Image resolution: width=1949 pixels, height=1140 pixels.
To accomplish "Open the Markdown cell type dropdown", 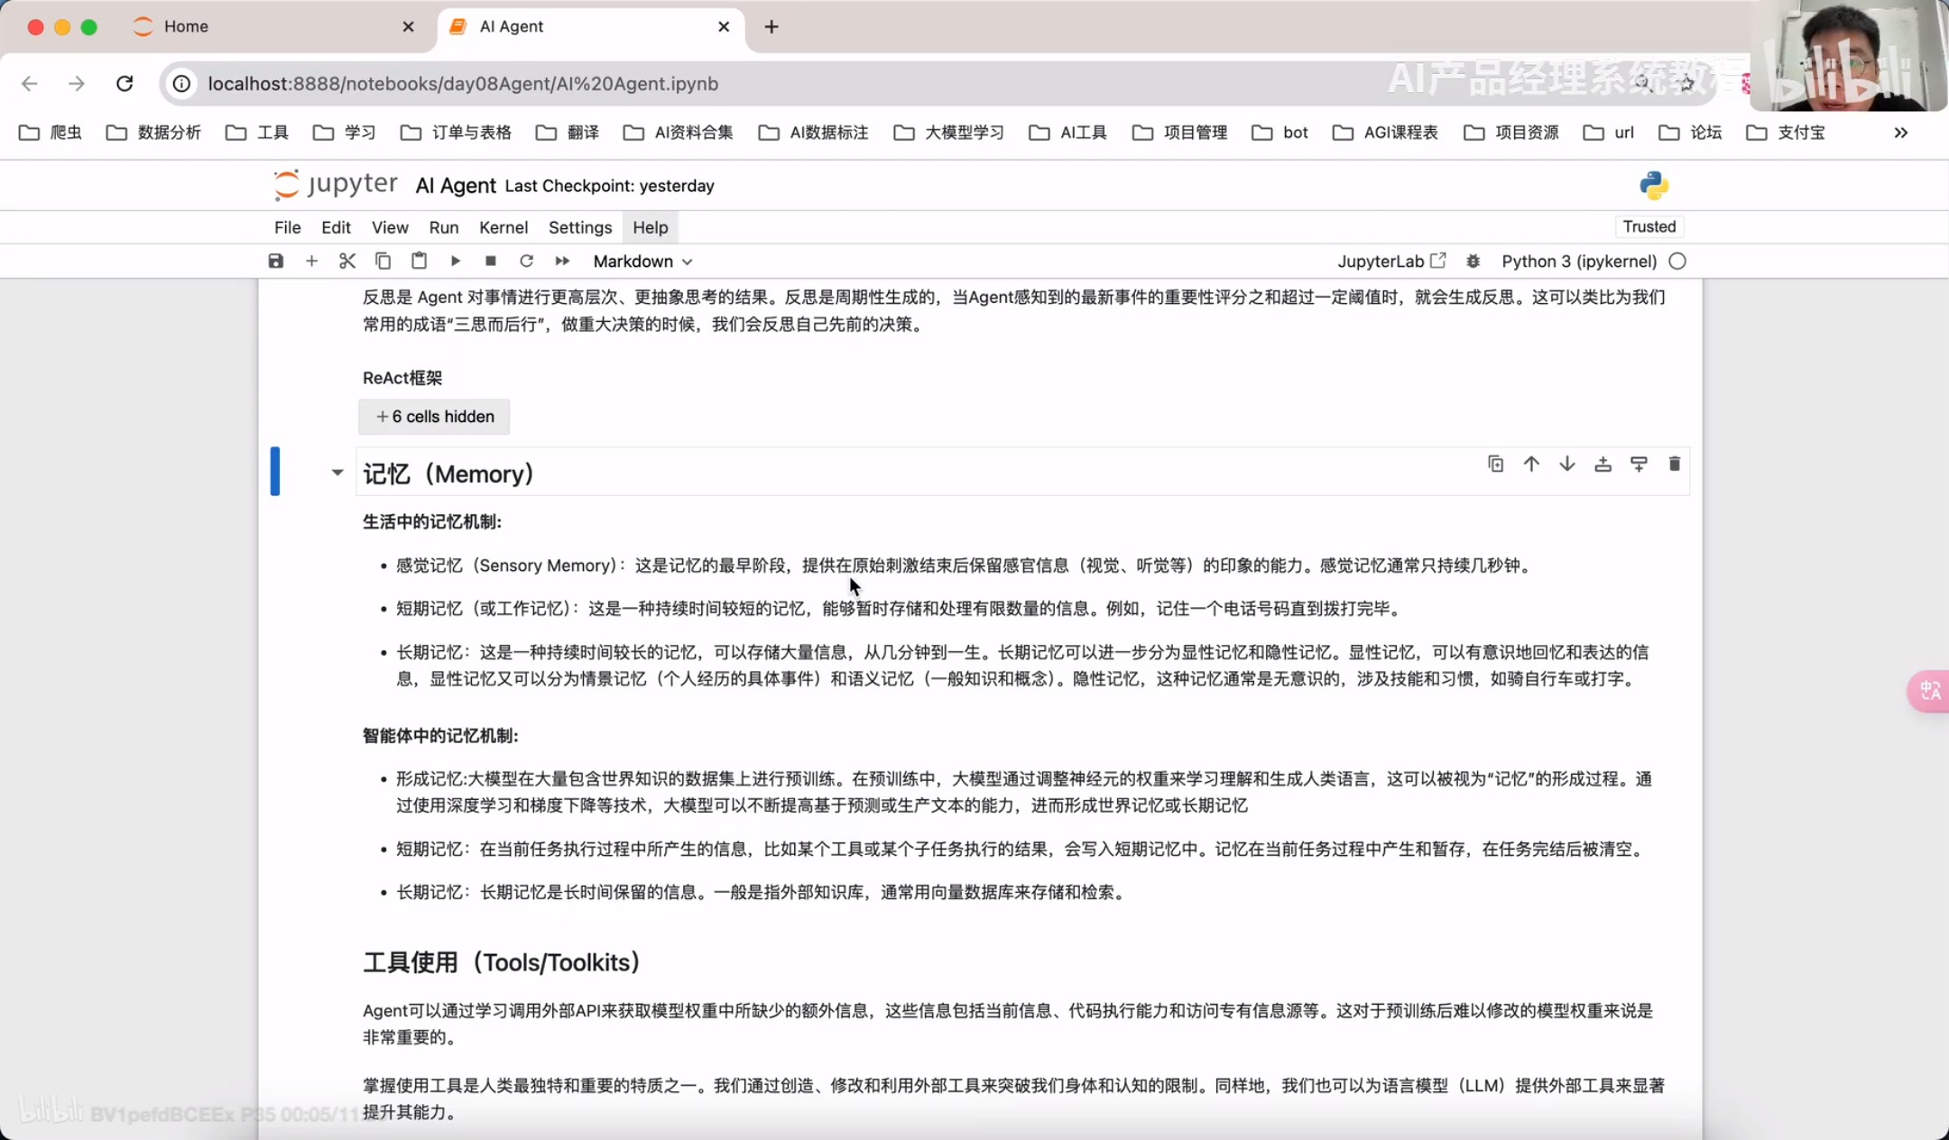I will click(642, 262).
